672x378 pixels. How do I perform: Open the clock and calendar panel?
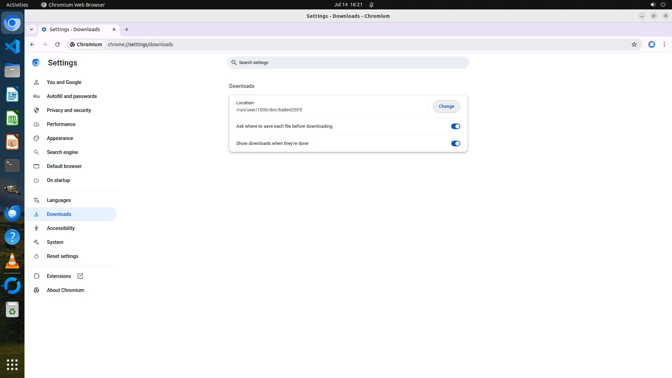click(x=348, y=5)
